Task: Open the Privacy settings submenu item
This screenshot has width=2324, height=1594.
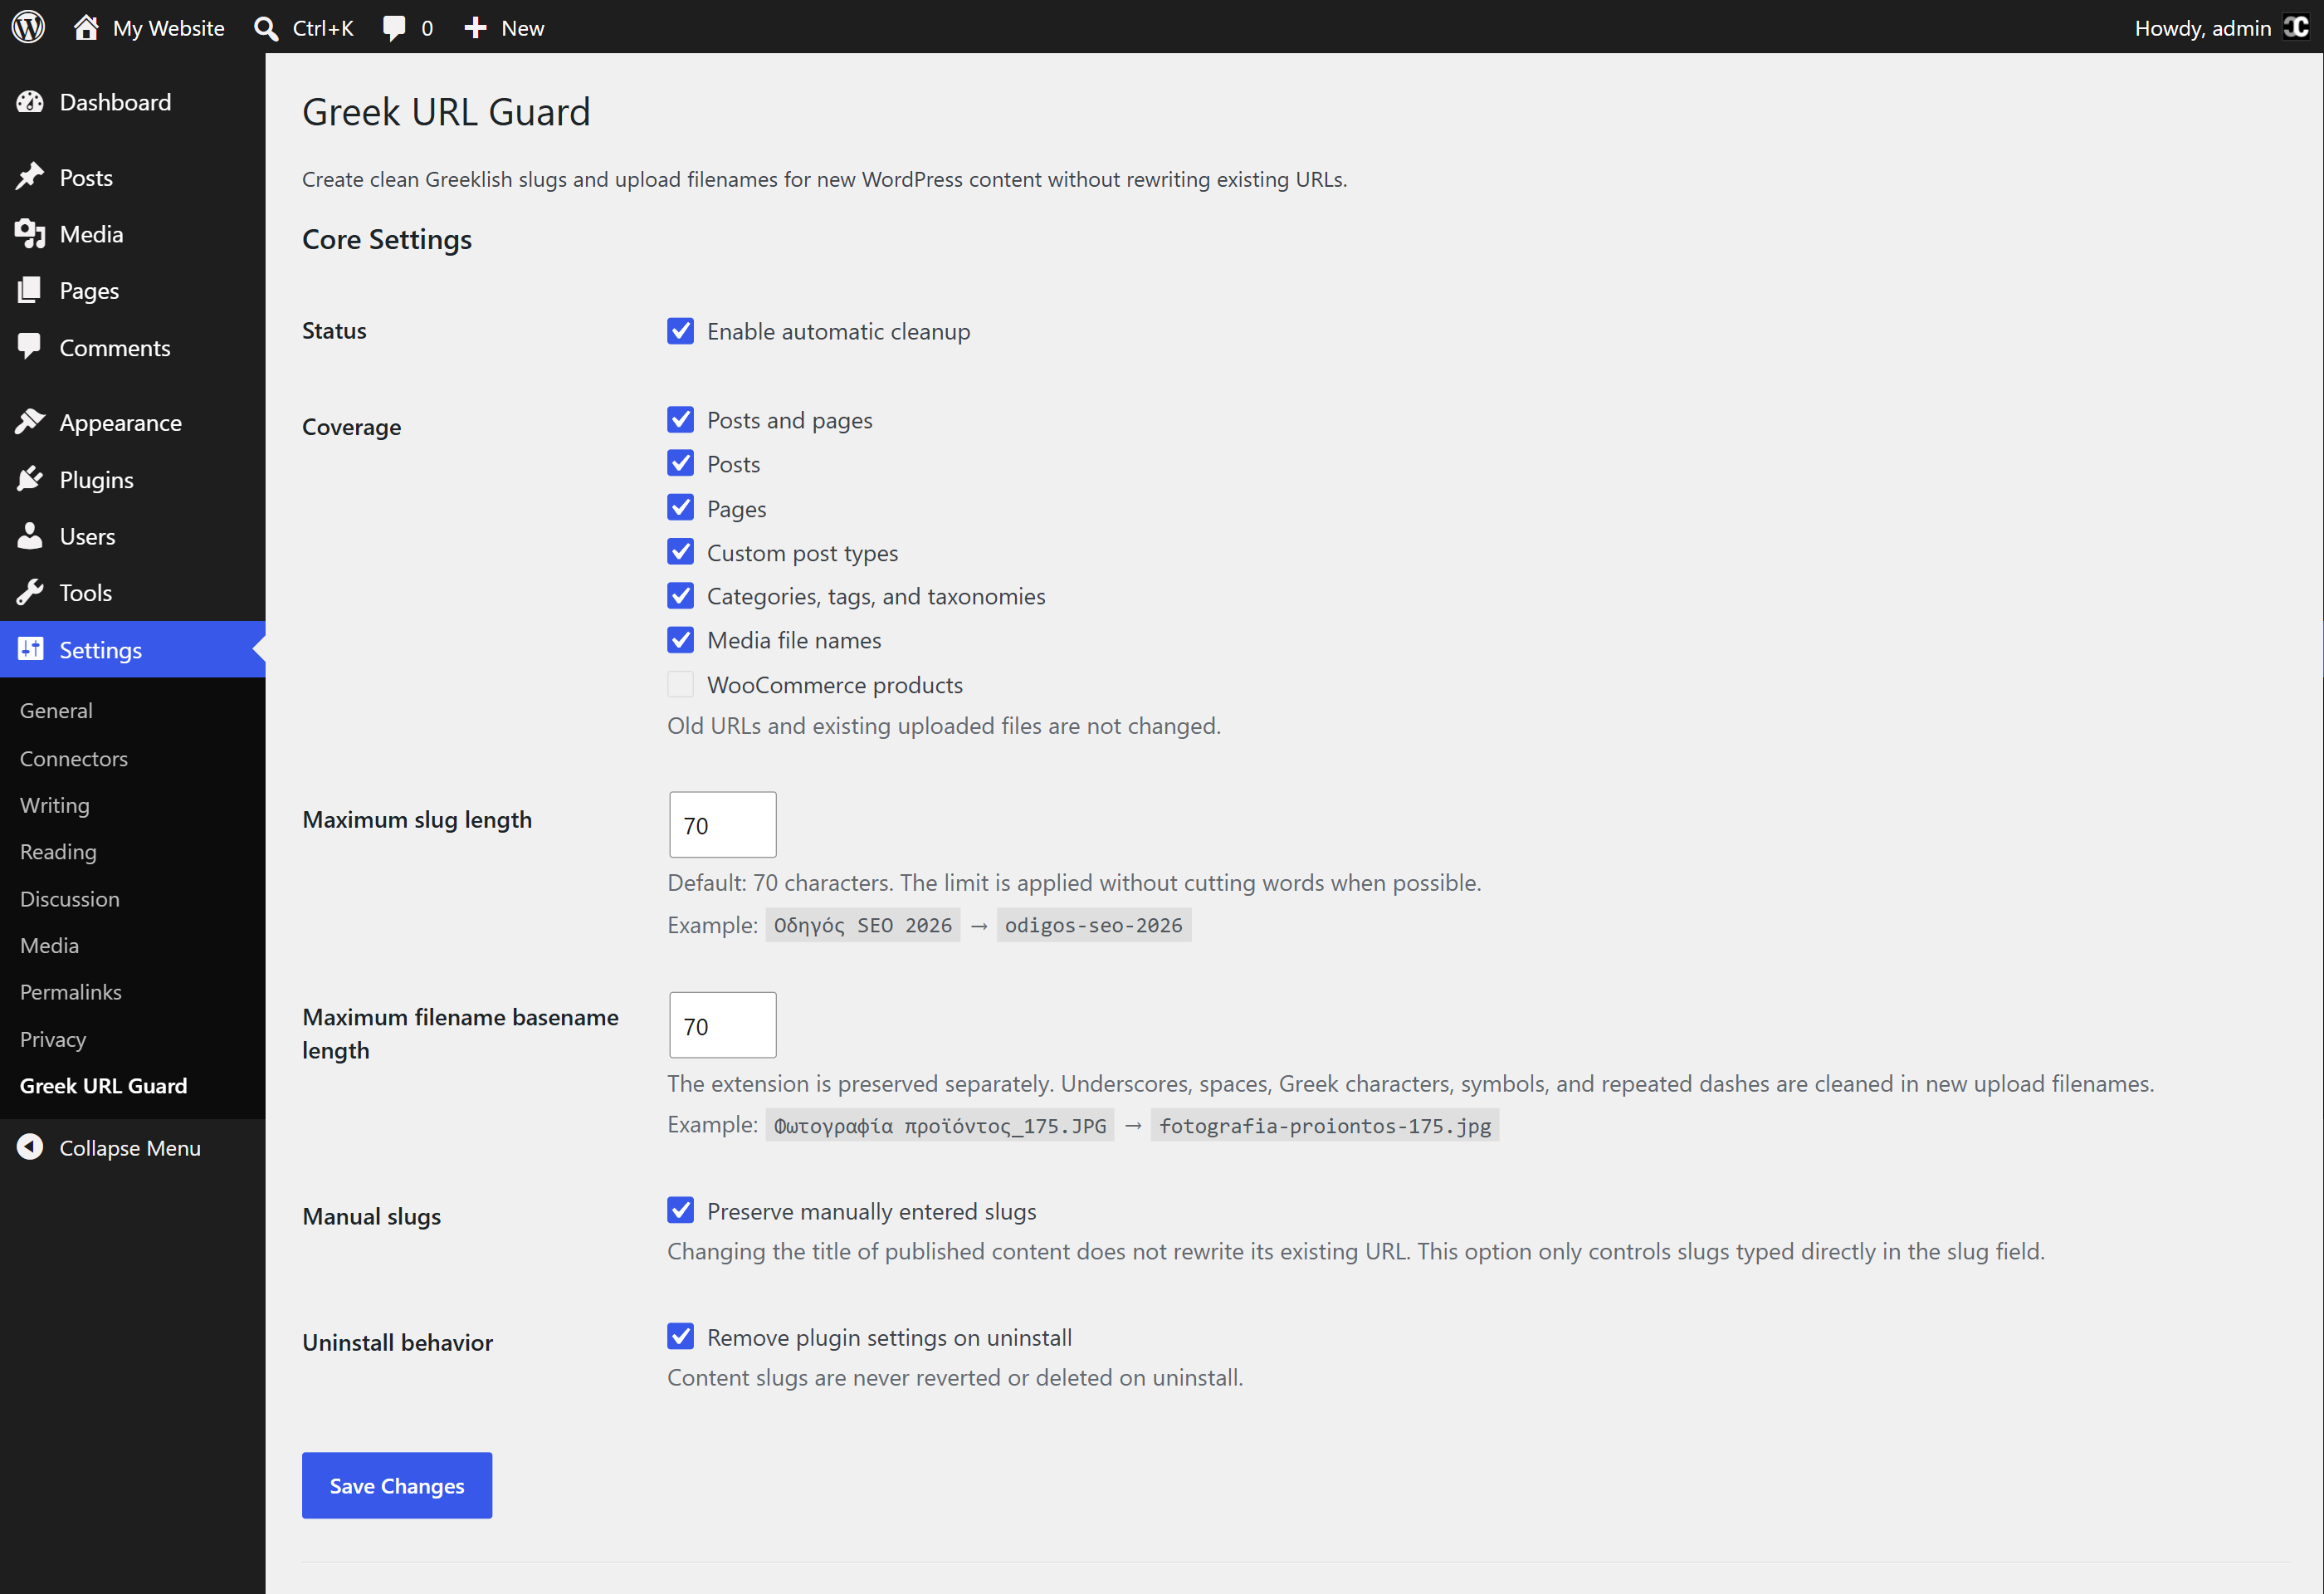Action: pyautogui.click(x=53, y=1039)
